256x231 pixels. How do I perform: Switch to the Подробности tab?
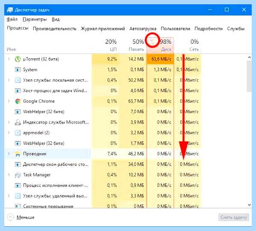click(x=209, y=29)
